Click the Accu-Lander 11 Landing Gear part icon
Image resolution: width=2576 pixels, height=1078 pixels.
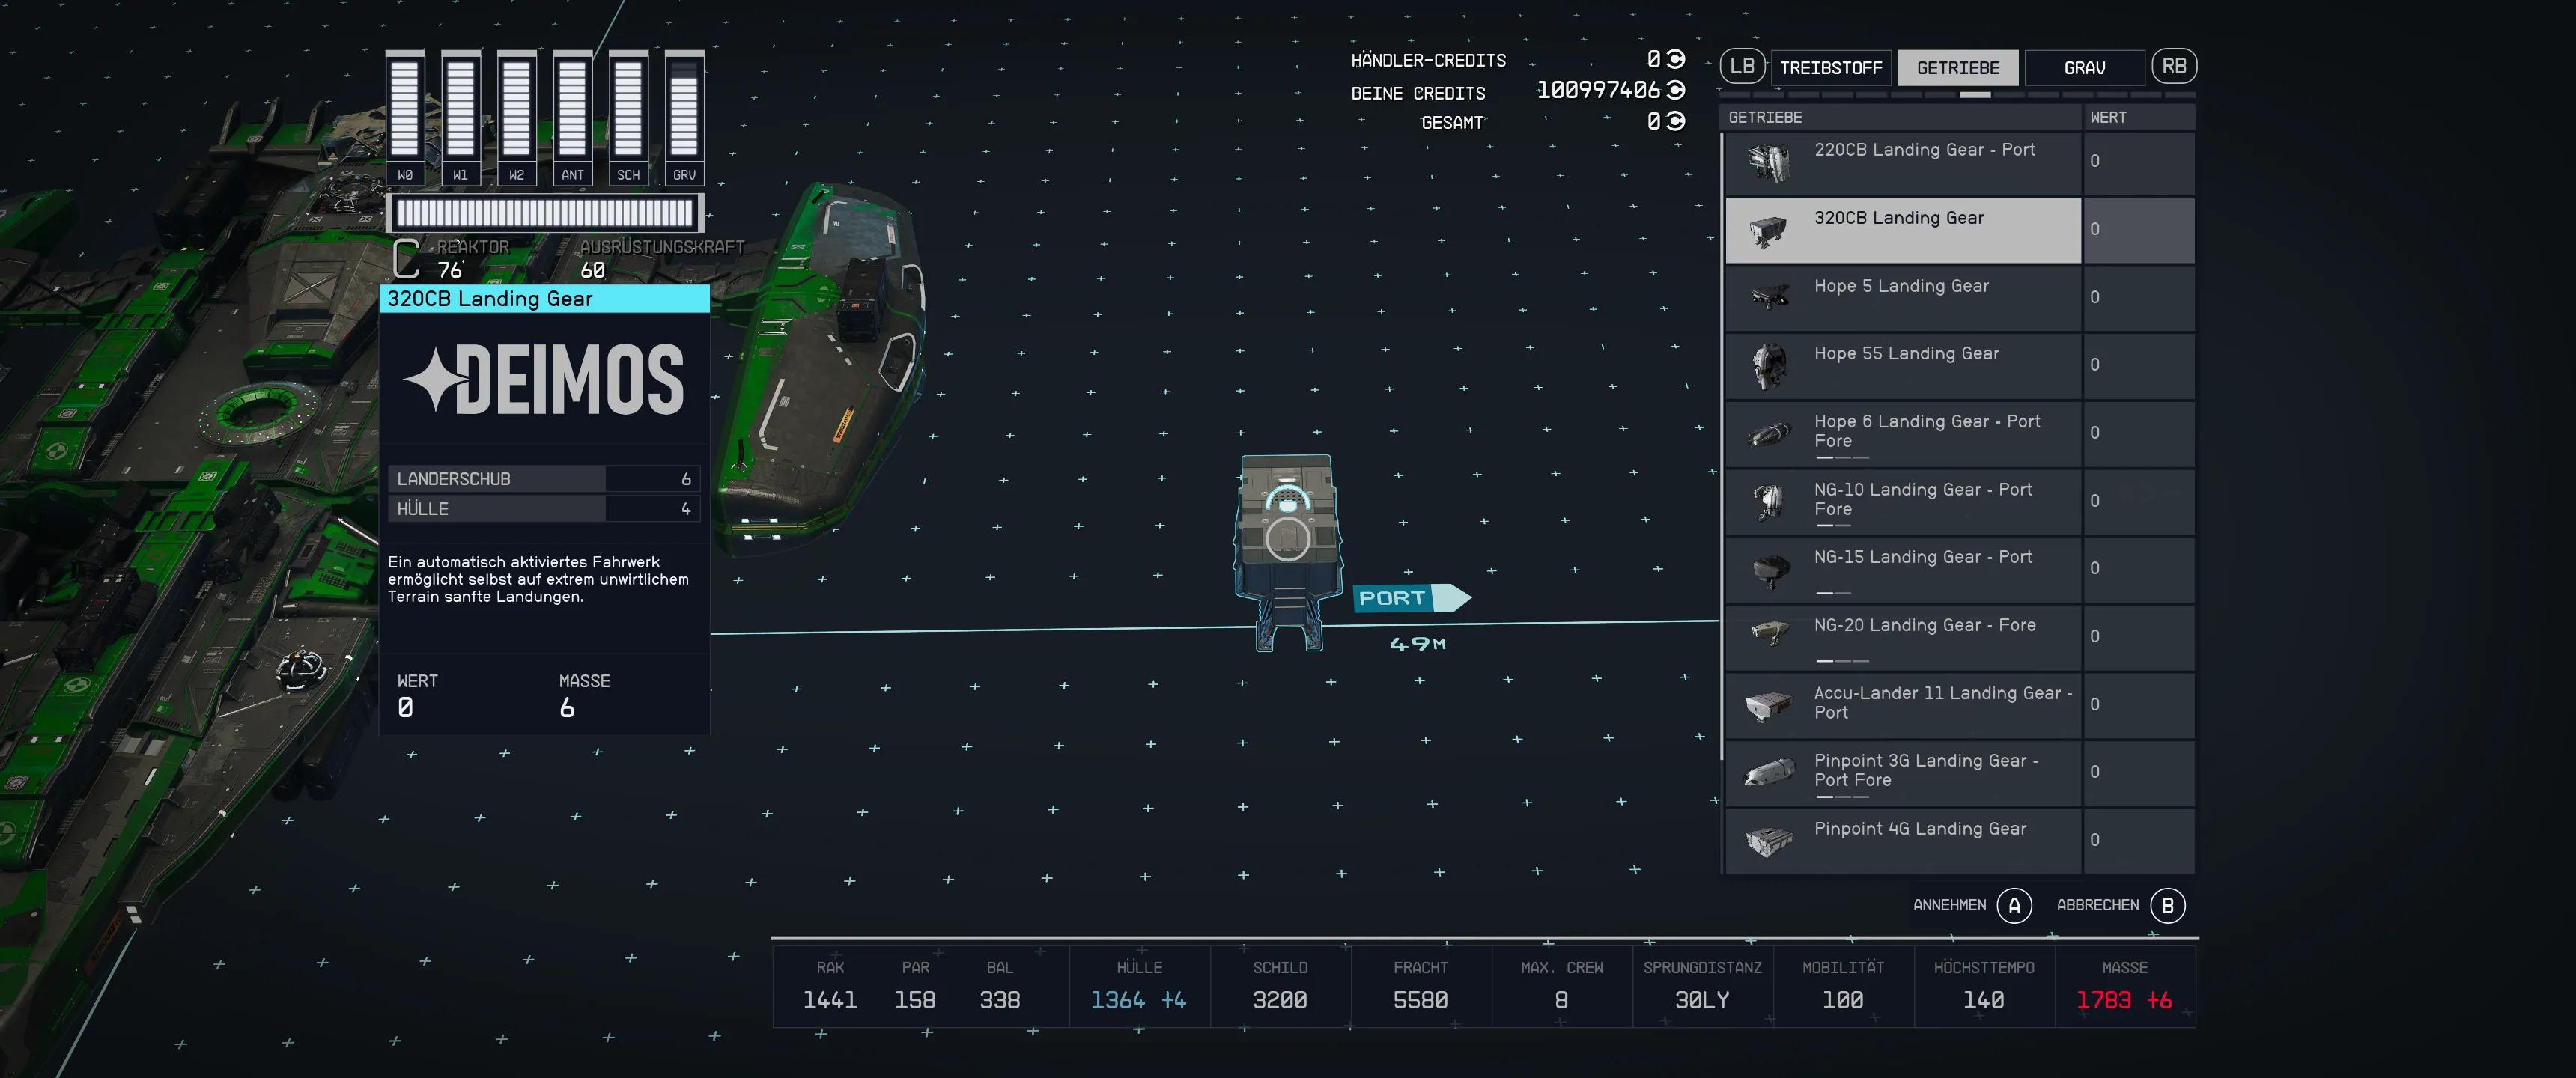tap(1768, 705)
